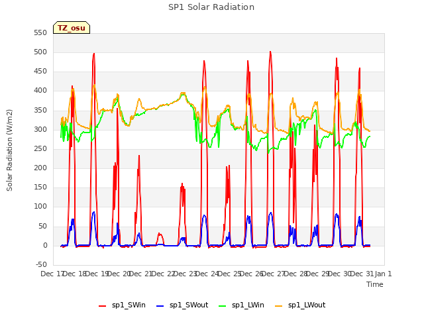Toggle the sp1_LWout legend entry
The height and width of the screenshot is (318, 424).
point(300,305)
